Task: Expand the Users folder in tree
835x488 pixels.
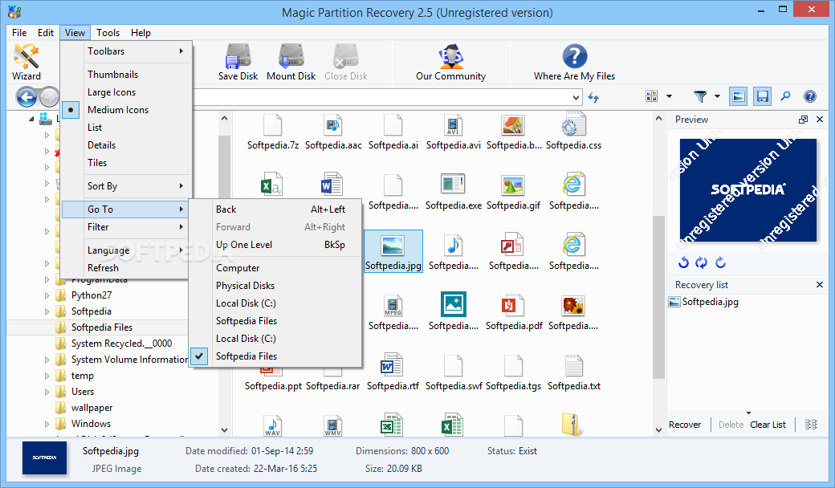Action: tap(47, 392)
